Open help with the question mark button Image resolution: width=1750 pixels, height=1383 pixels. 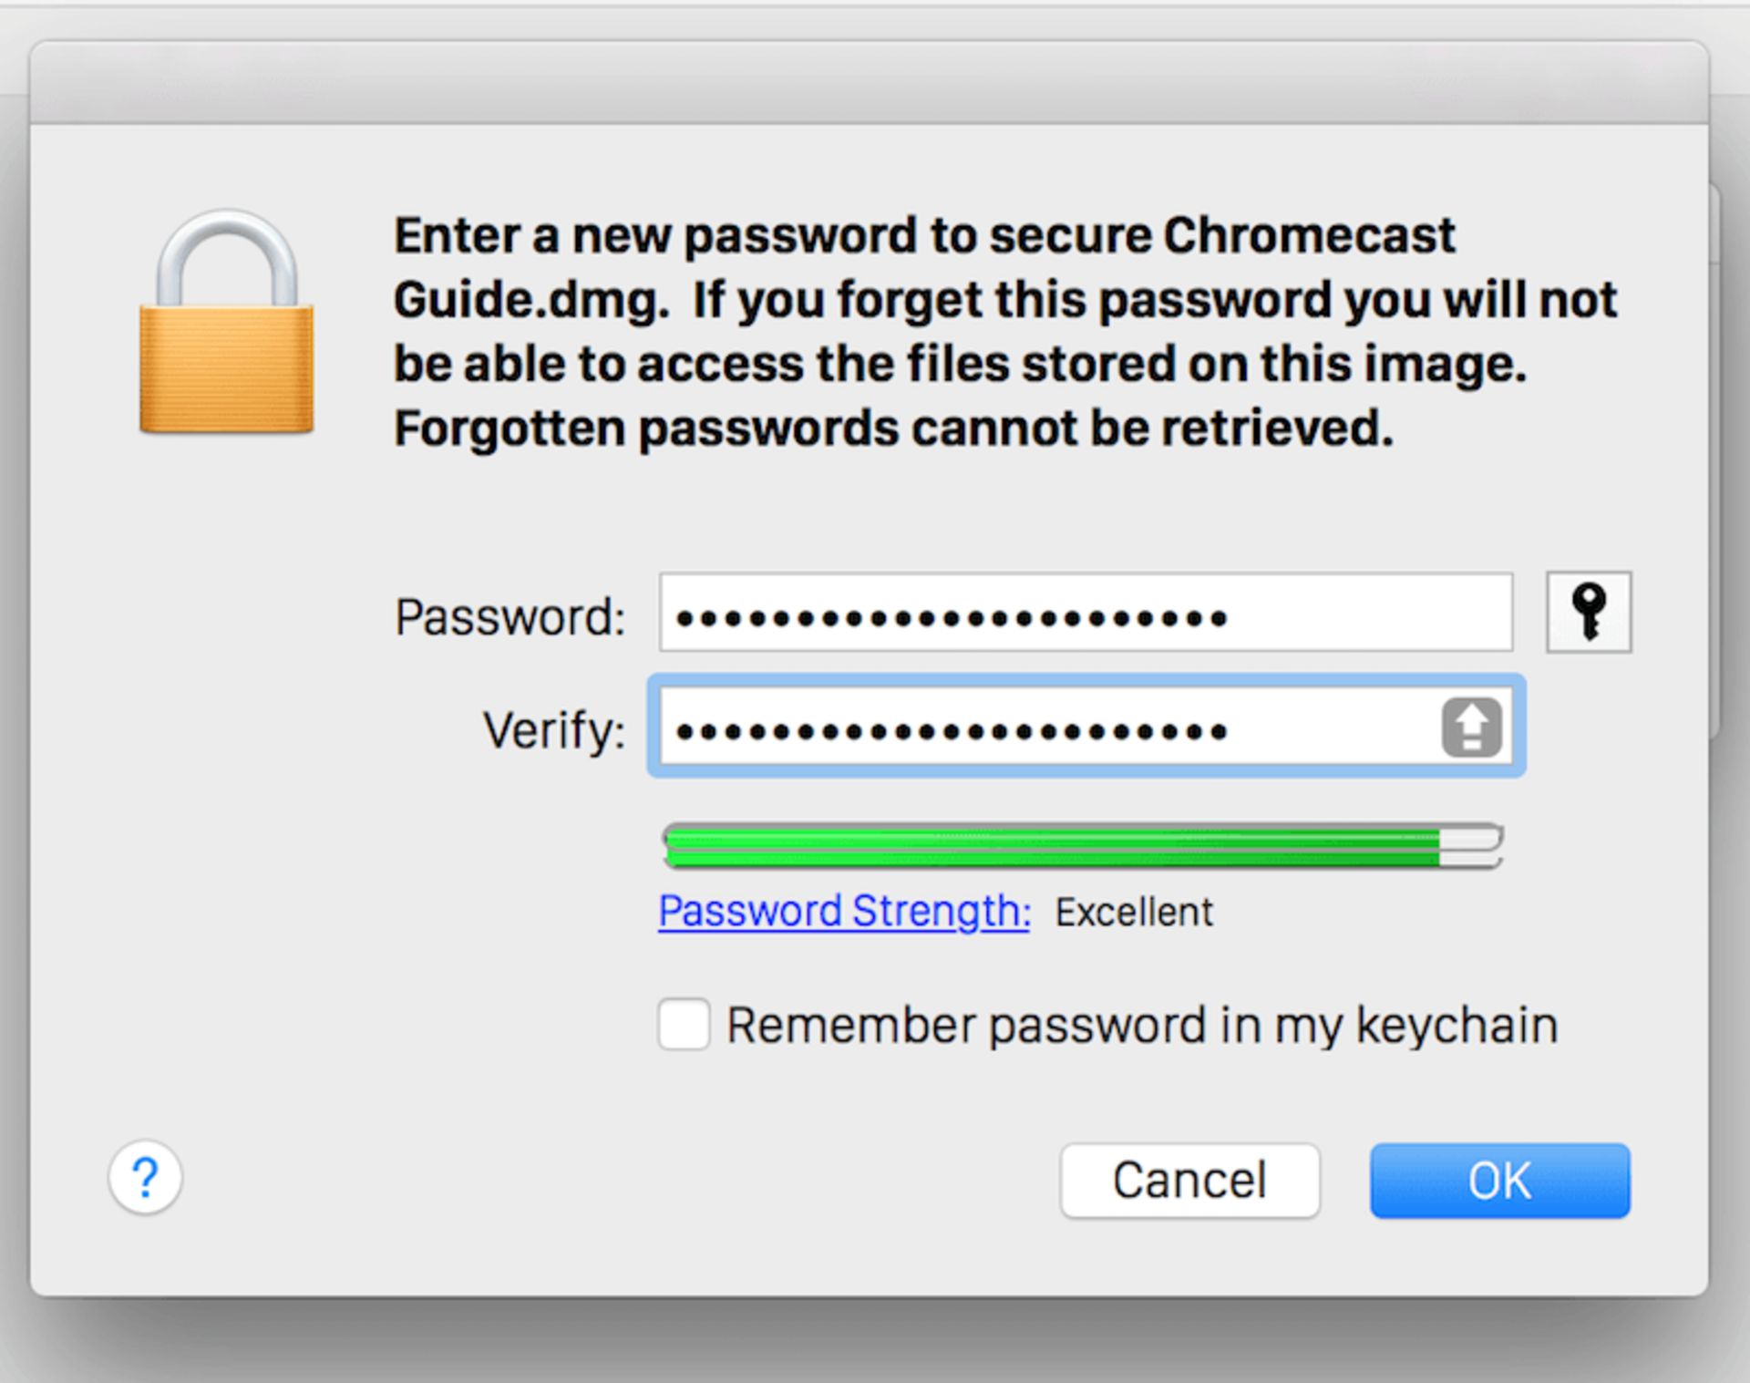145,1177
